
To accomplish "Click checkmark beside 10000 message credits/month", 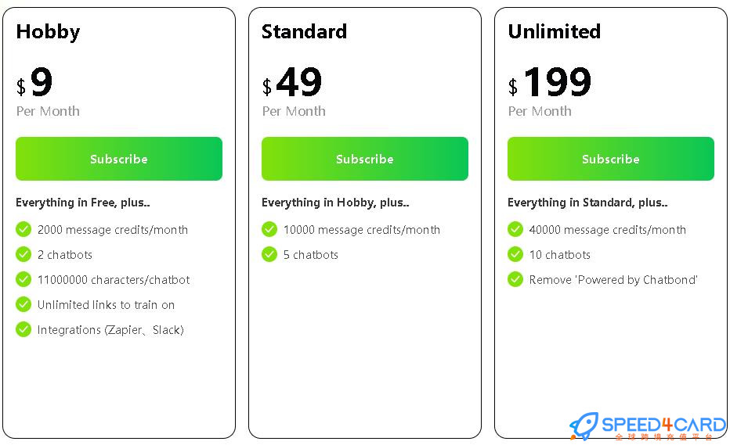I will [269, 229].
